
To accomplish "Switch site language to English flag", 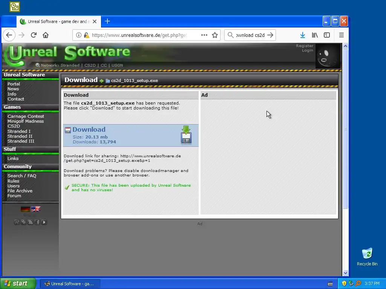I will click(36, 209).
